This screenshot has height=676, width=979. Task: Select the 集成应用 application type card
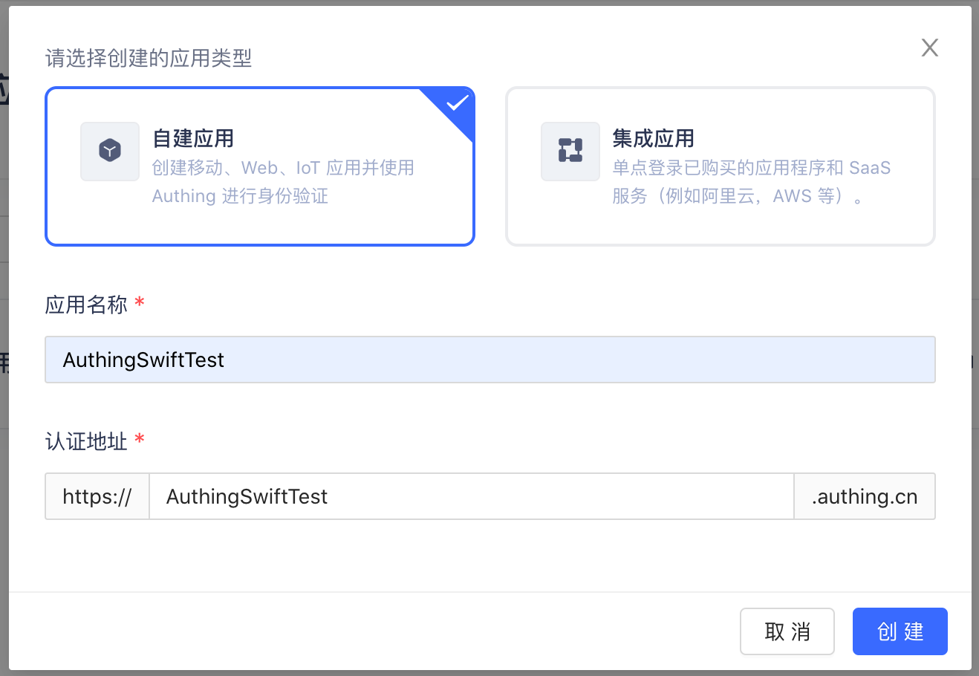721,166
